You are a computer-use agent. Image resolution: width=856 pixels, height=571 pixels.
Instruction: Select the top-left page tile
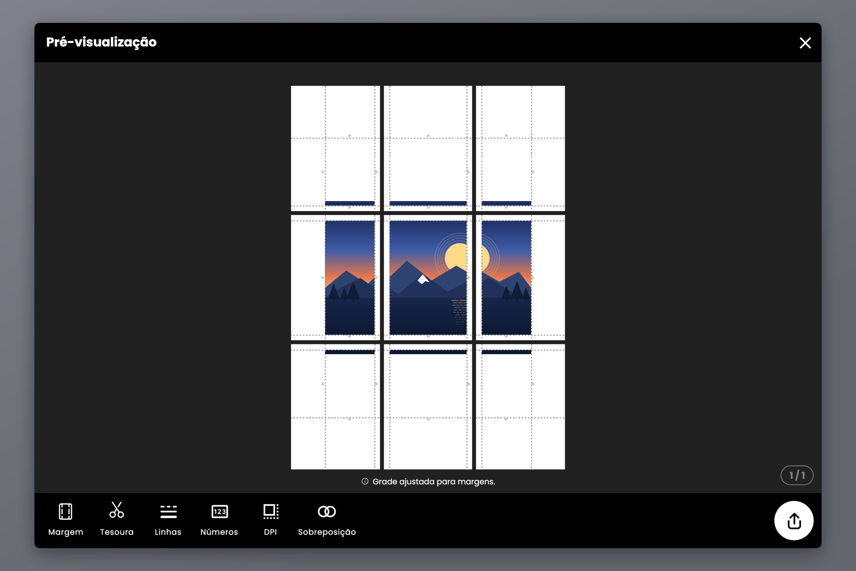[x=335, y=148]
